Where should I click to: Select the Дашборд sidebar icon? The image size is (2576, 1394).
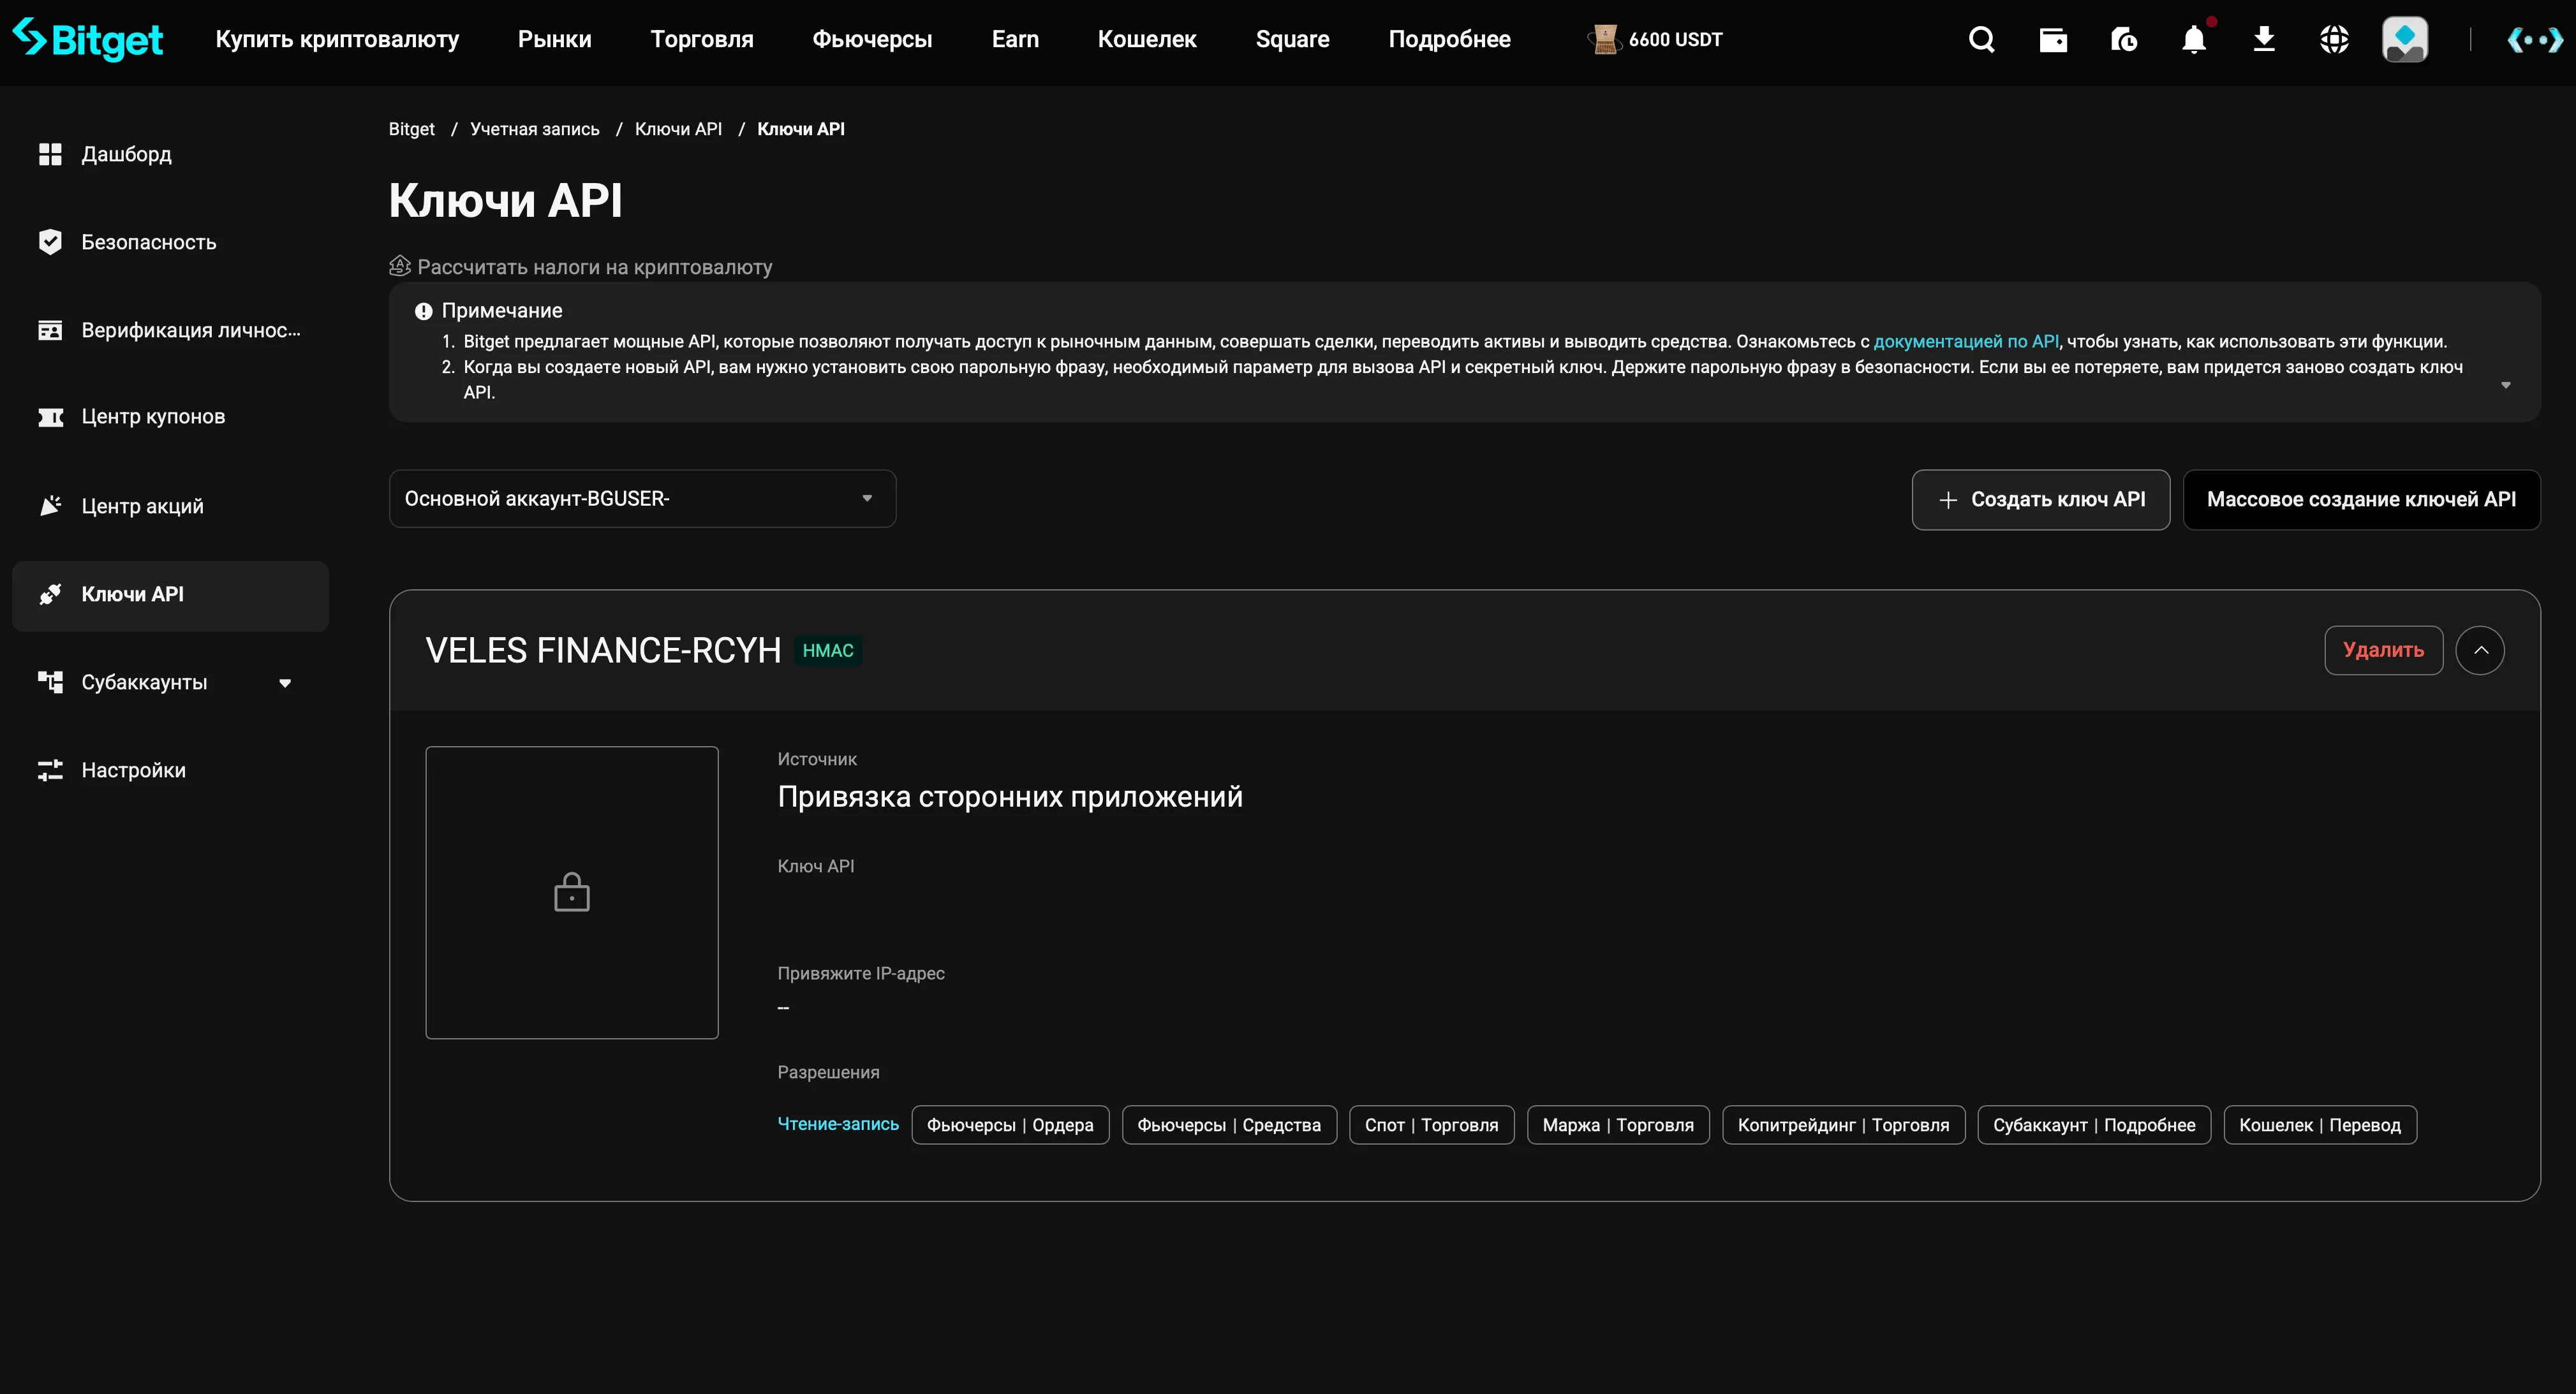click(x=51, y=153)
